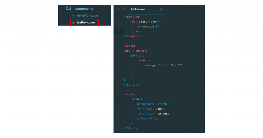The image size is (263, 138).
Task: Click the {{ message }} expression
Action: point(148,27)
